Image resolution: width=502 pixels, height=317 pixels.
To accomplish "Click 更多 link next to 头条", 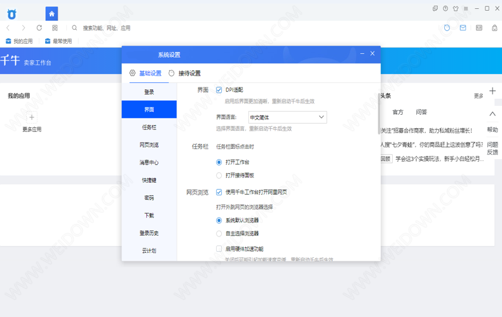I will pyautogui.click(x=478, y=96).
